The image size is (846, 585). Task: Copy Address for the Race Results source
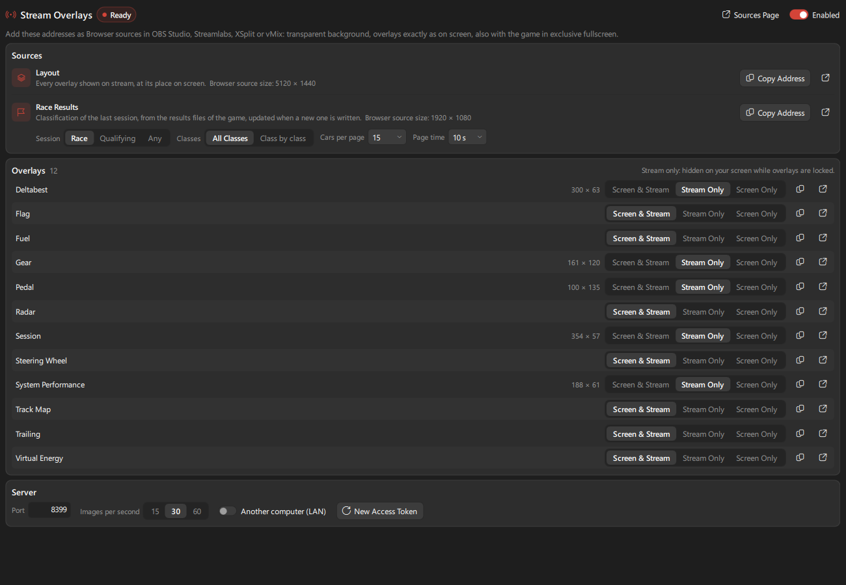coord(775,112)
